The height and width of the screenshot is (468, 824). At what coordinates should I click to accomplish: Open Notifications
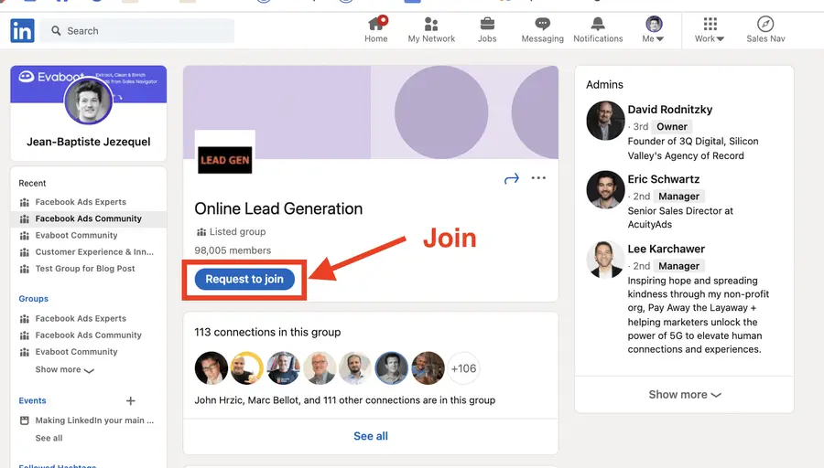[598, 29]
